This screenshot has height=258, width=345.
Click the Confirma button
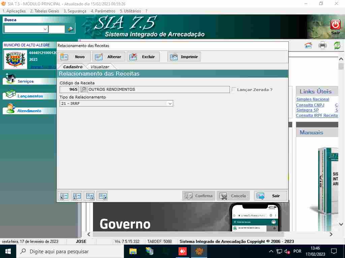(199, 196)
